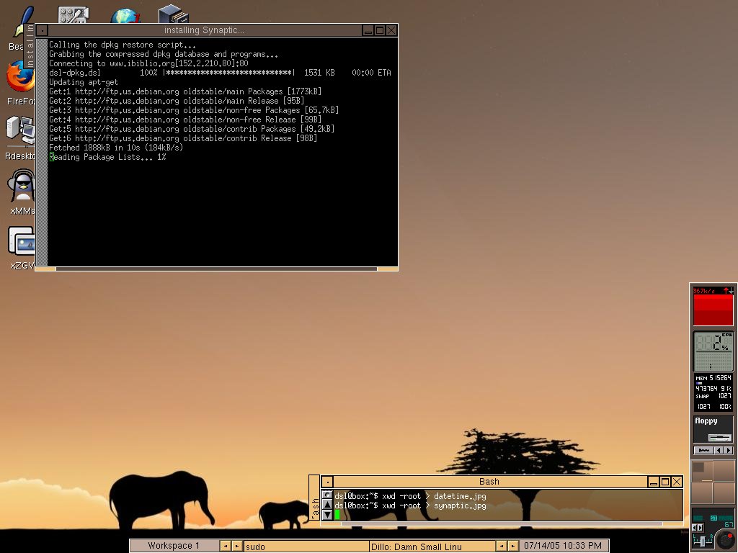Go to previous workspace with toolbar arrow

point(226,546)
